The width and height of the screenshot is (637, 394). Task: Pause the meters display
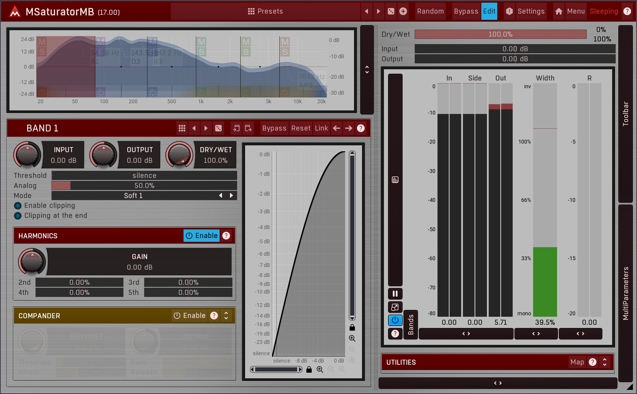pyautogui.click(x=395, y=294)
